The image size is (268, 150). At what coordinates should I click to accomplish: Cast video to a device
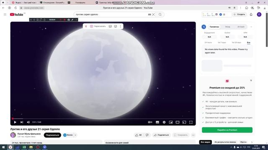click(184, 122)
